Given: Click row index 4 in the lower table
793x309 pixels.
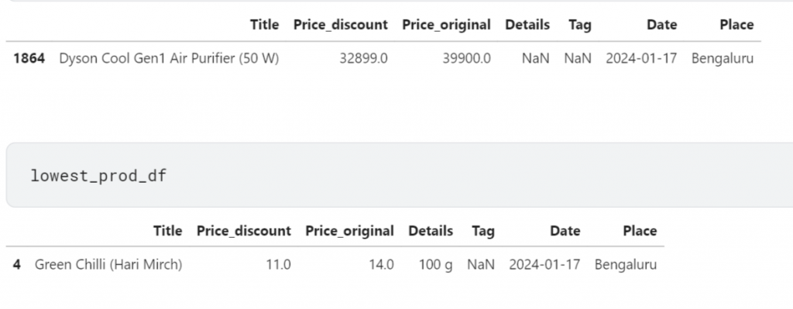Looking at the screenshot, I should [x=17, y=265].
